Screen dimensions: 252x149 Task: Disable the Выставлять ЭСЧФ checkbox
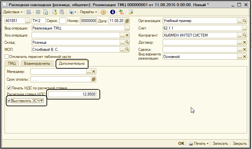click(x=9, y=101)
